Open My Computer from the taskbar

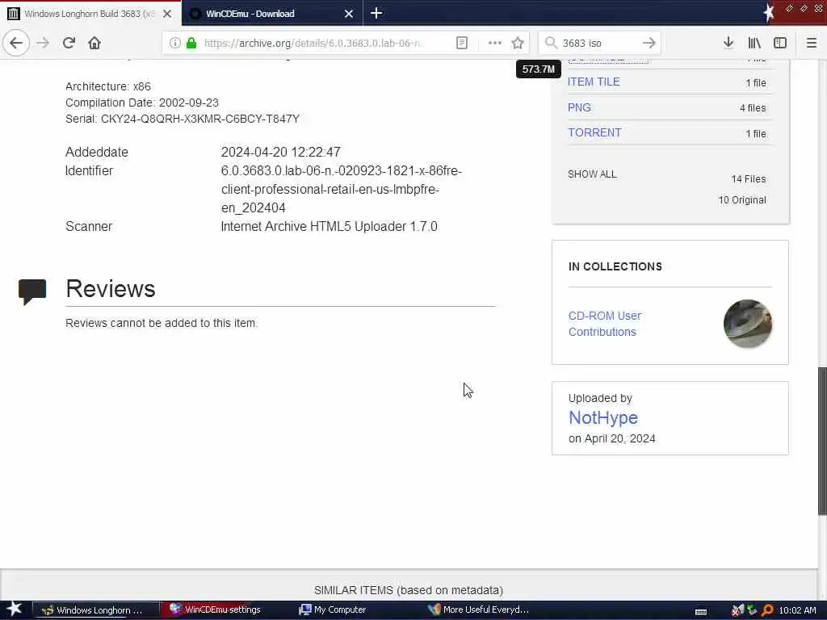pos(332,610)
